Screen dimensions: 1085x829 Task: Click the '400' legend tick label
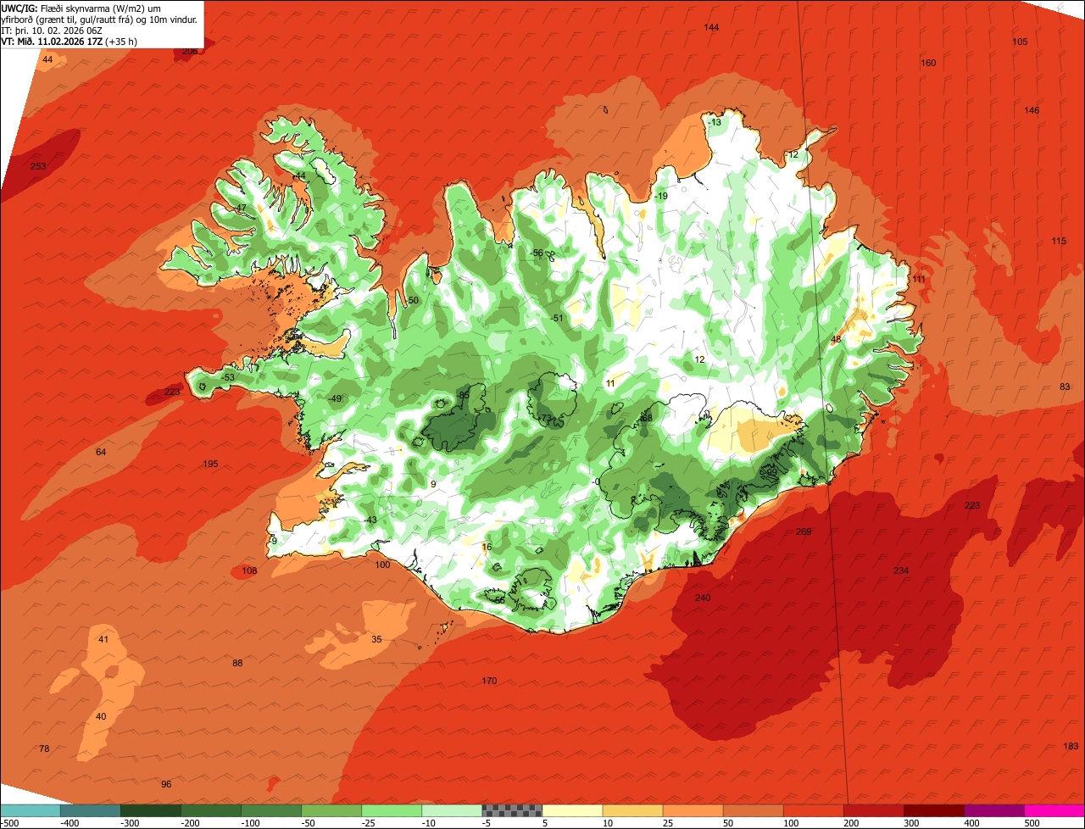[x=971, y=823]
